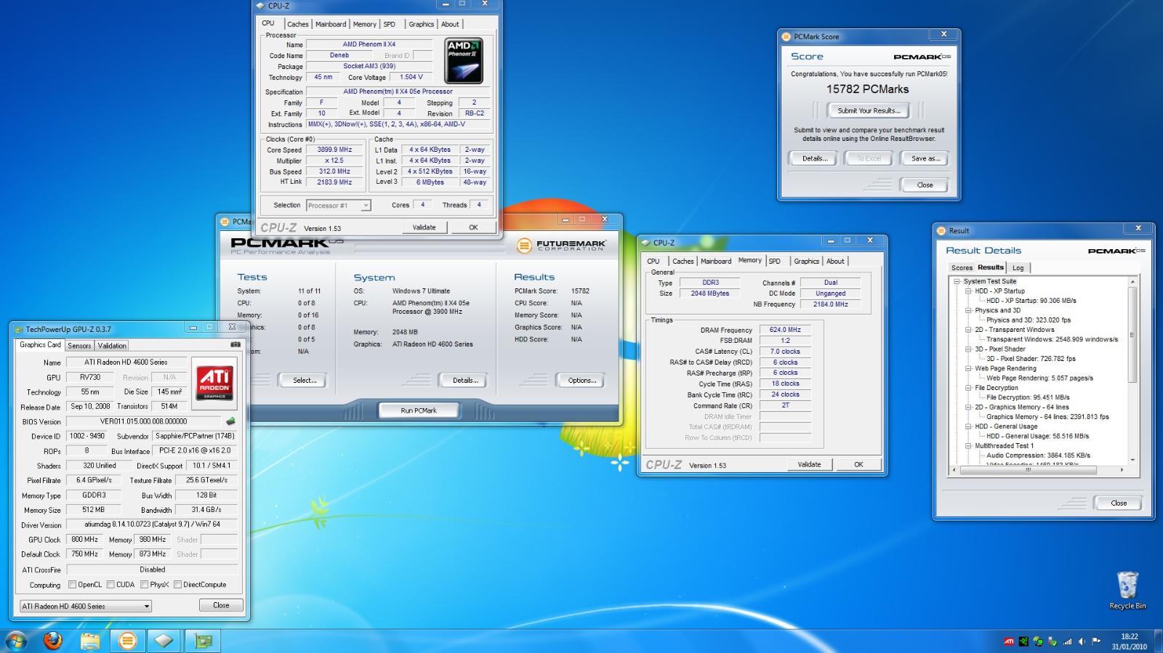Open the ATI Radeon HD 4600 Series dropdown
Image resolution: width=1163 pixels, height=653 pixels.
pos(85,606)
